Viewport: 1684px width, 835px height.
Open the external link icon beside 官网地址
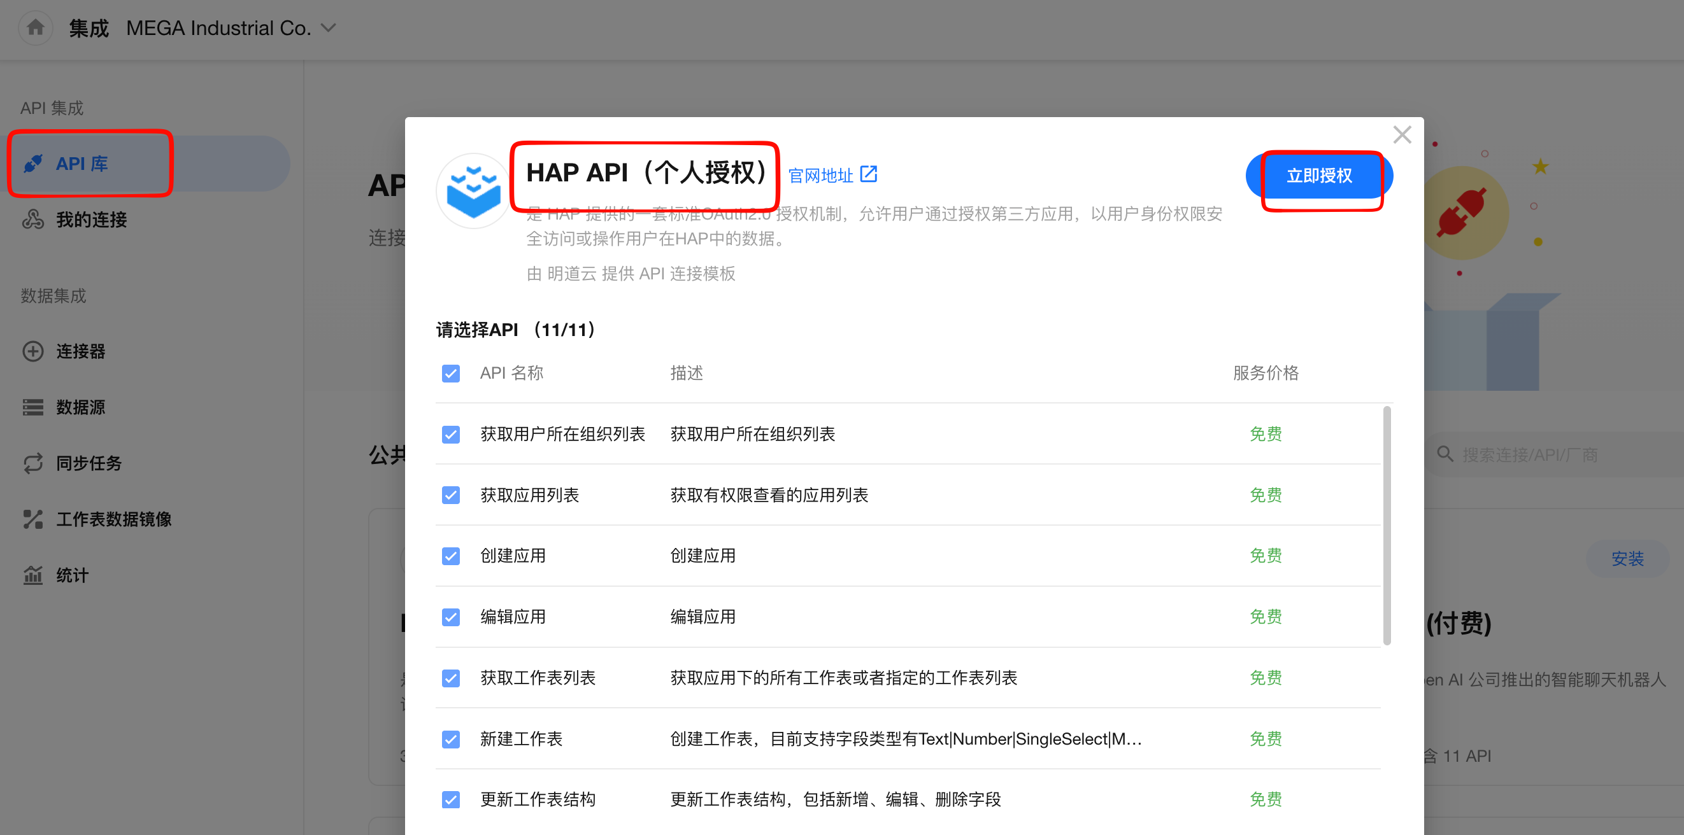pyautogui.click(x=868, y=174)
